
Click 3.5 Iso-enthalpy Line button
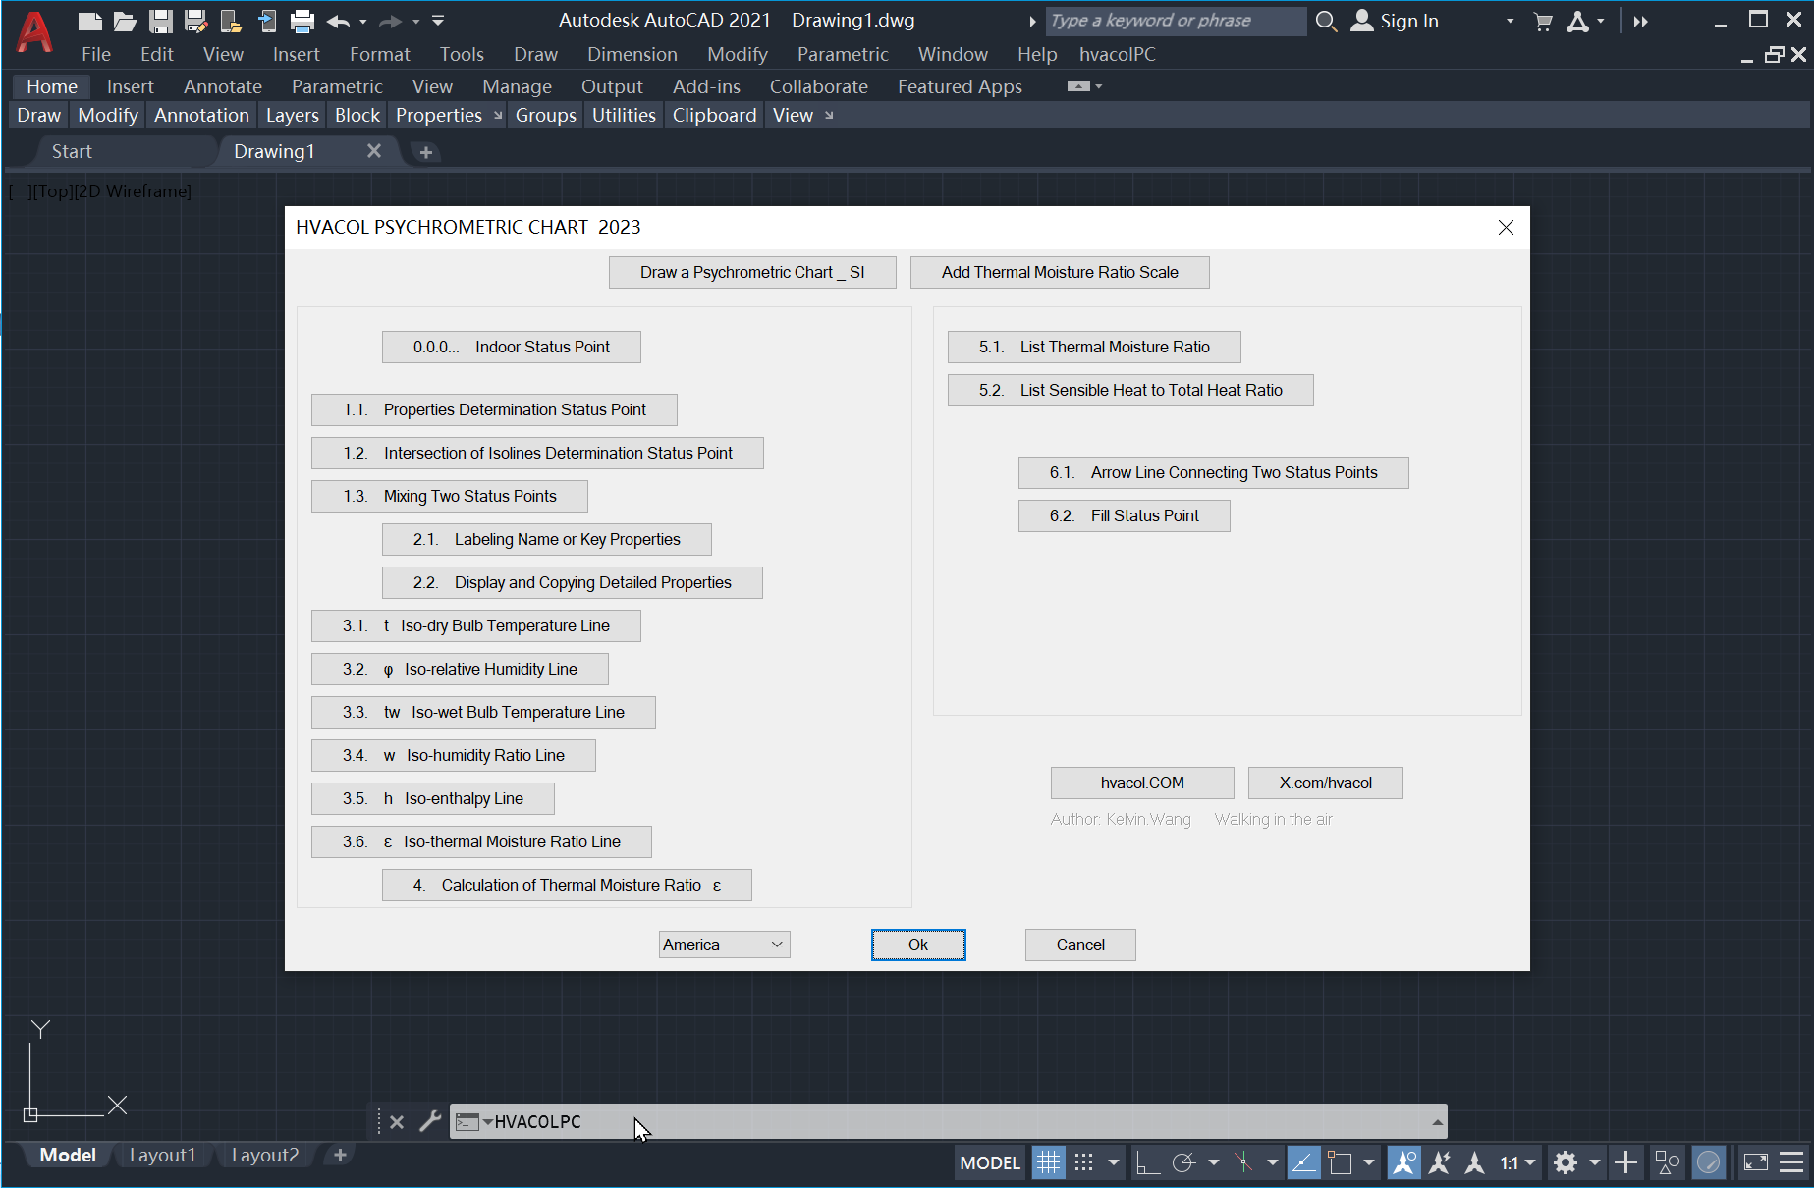(x=433, y=798)
